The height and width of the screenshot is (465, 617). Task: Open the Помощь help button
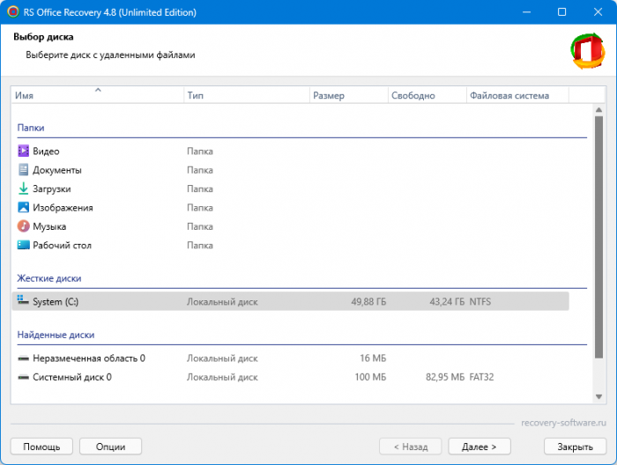tap(41, 447)
